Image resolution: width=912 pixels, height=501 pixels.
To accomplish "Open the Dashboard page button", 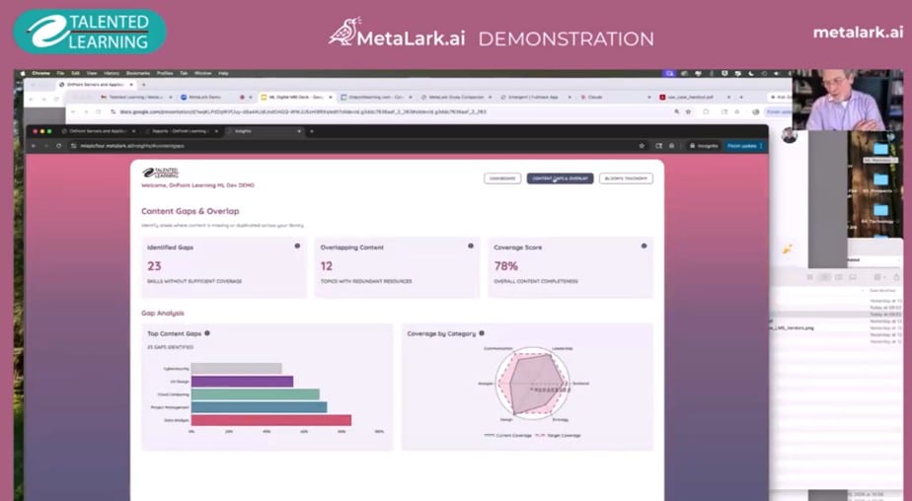I will pyautogui.click(x=502, y=179).
